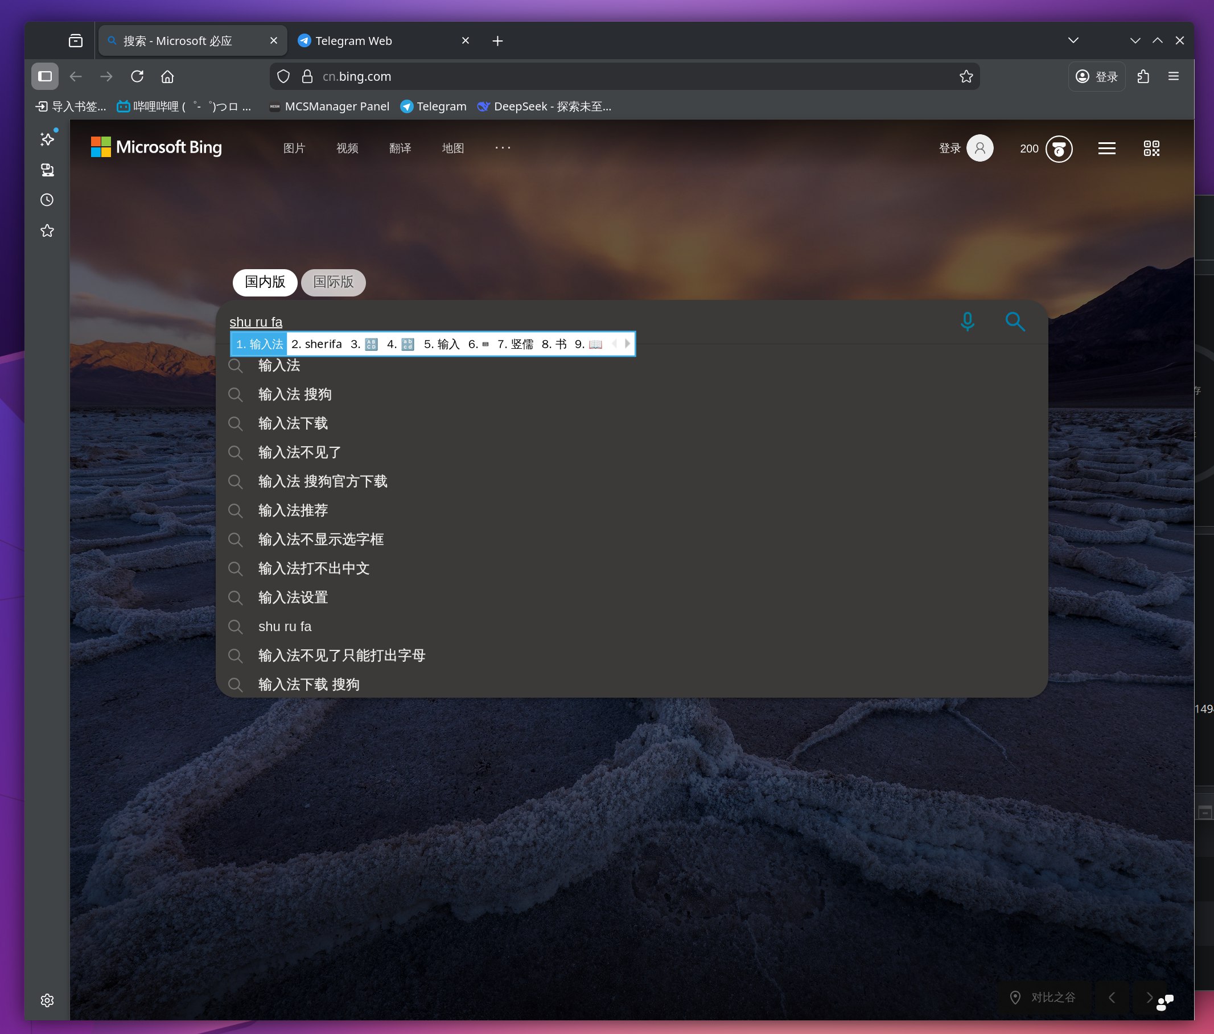Open the history clock icon in sidebar
1214x1034 pixels.
47,200
